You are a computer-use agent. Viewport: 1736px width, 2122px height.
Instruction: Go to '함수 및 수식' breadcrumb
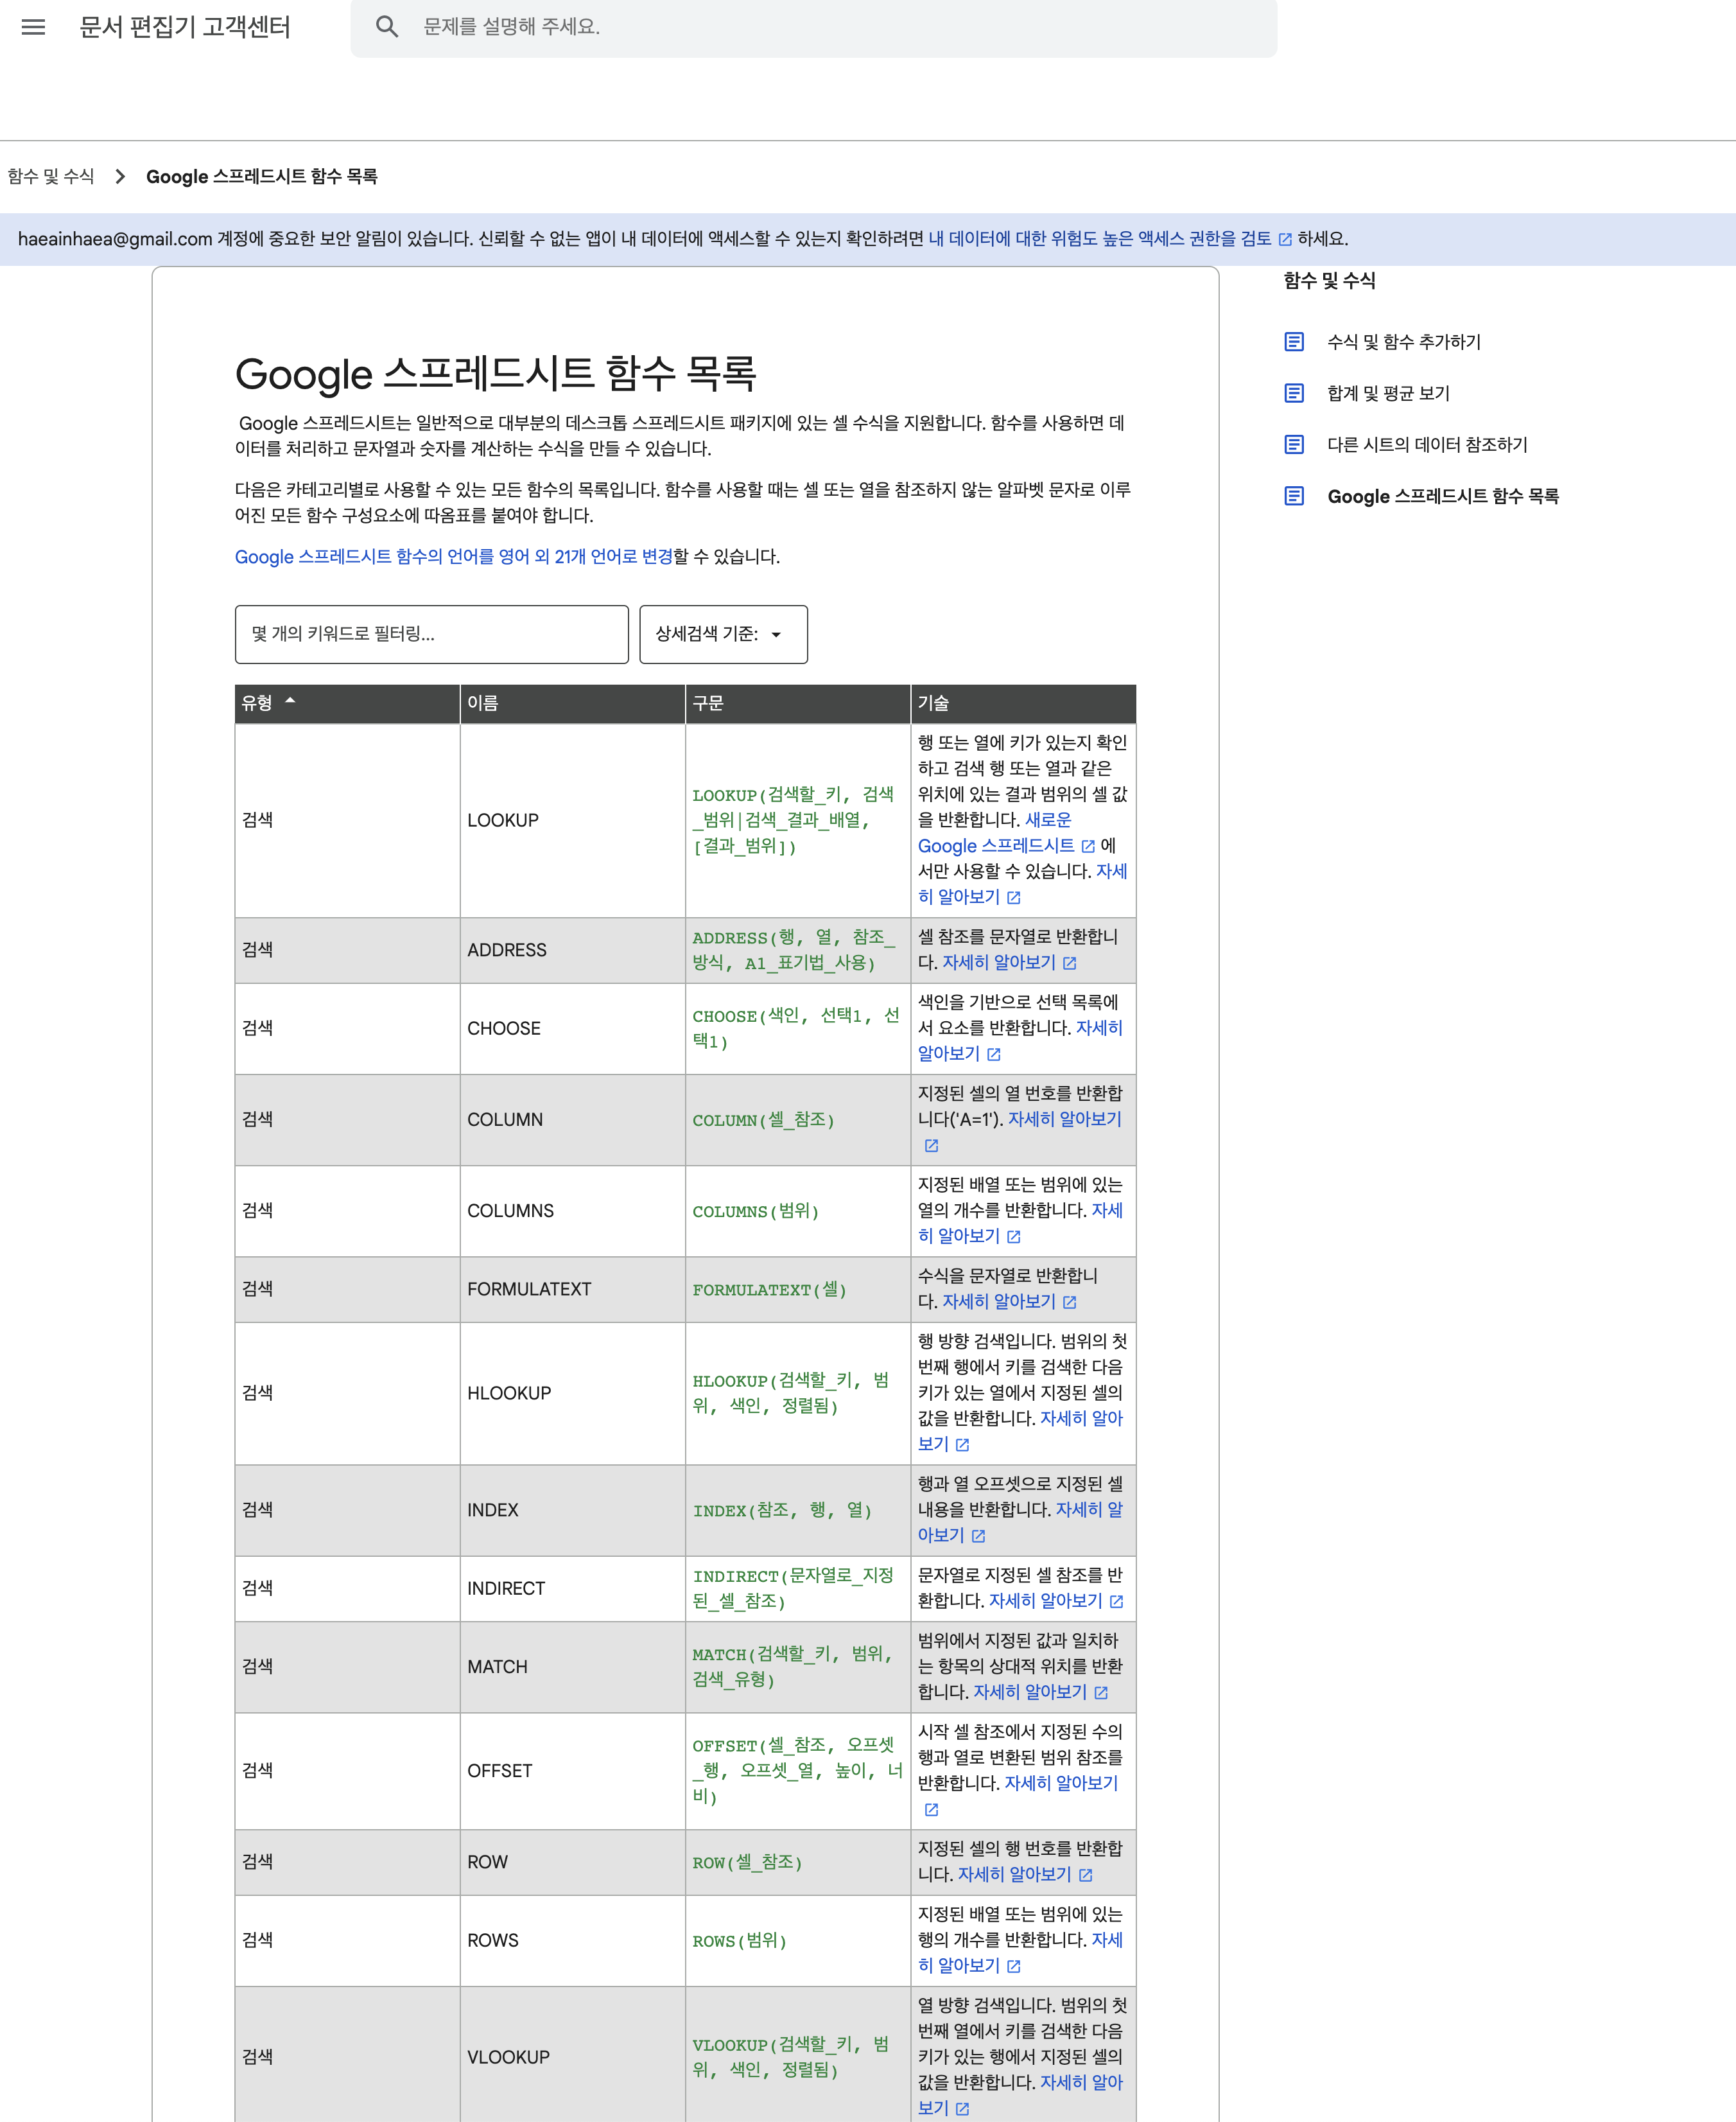click(x=51, y=176)
